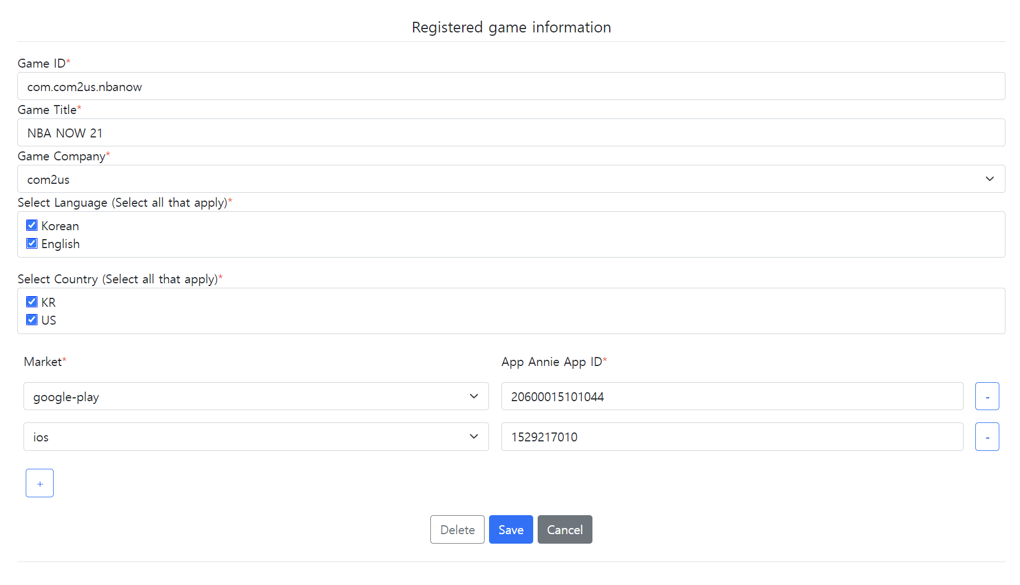Image resolution: width=1020 pixels, height=585 pixels.
Task: Click the Korean checkbox label text
Action: pyautogui.click(x=60, y=226)
